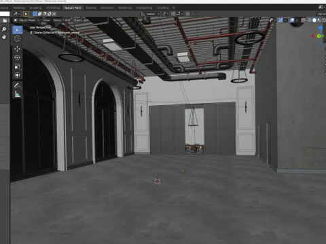This screenshot has height=244, width=326.
Task: Open snapping options dropdown
Action: [x=179, y=14]
